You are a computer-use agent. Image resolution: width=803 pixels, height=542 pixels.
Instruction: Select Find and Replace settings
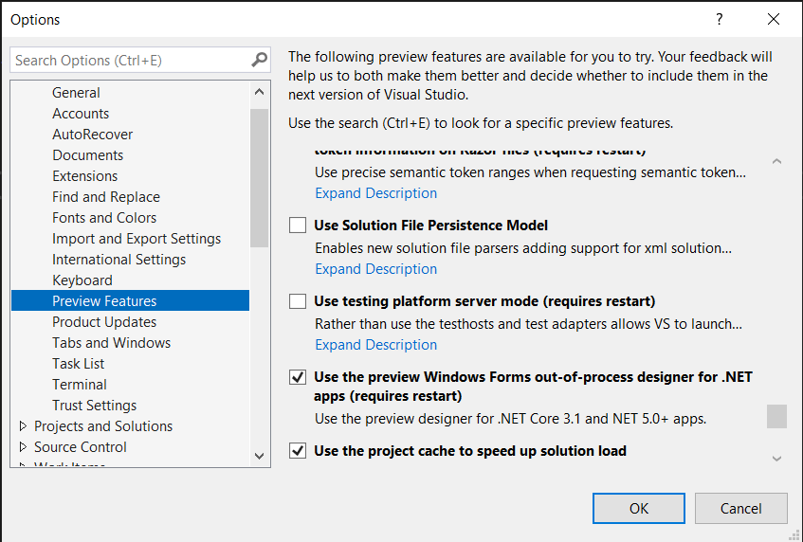coord(106,197)
